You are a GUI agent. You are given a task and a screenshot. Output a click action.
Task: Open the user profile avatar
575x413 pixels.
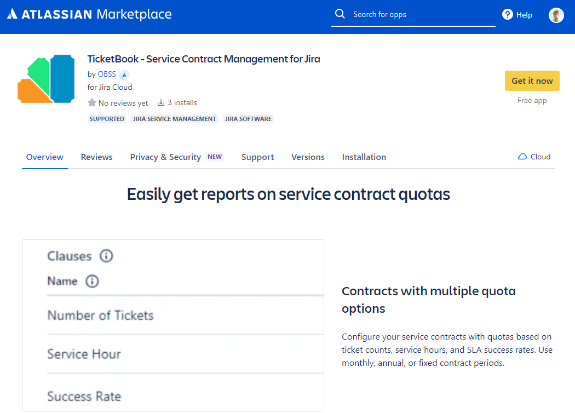click(x=556, y=15)
